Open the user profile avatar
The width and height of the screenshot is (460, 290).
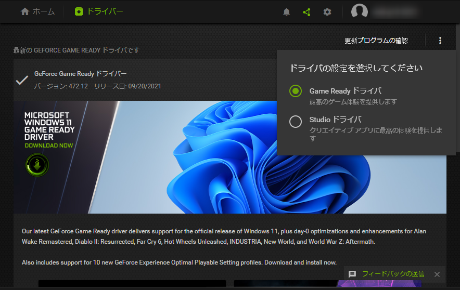[x=360, y=12]
